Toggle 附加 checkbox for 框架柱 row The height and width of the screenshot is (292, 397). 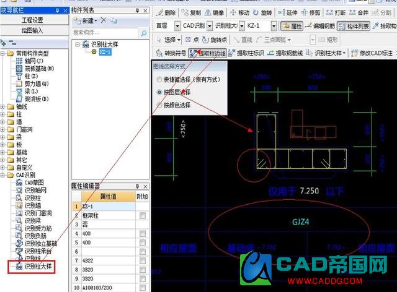(143, 215)
